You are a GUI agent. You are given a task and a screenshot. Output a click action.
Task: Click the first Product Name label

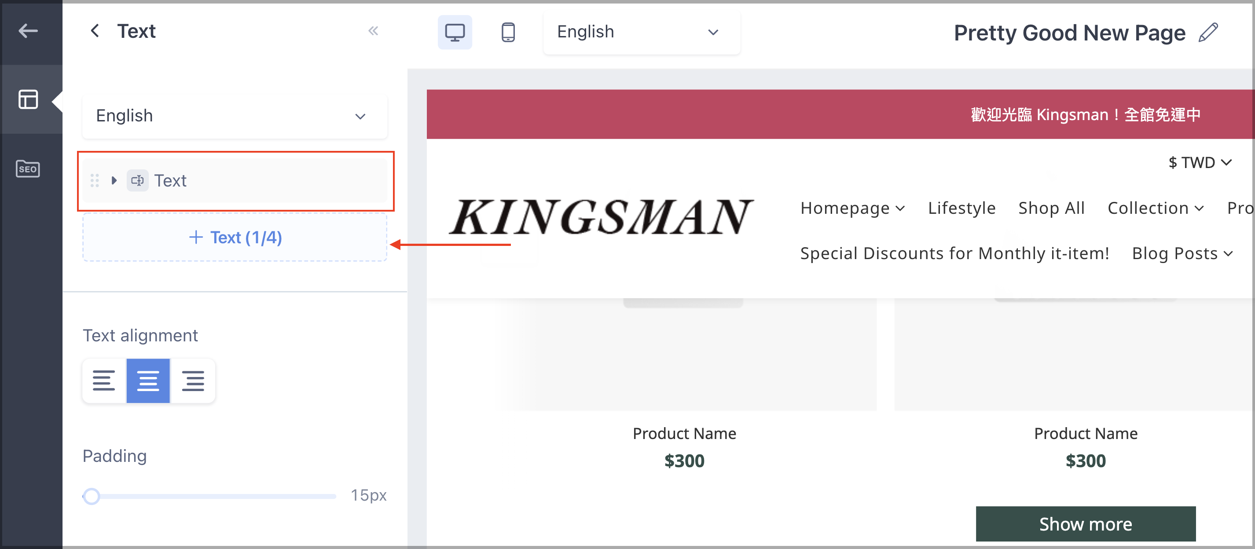(x=684, y=434)
